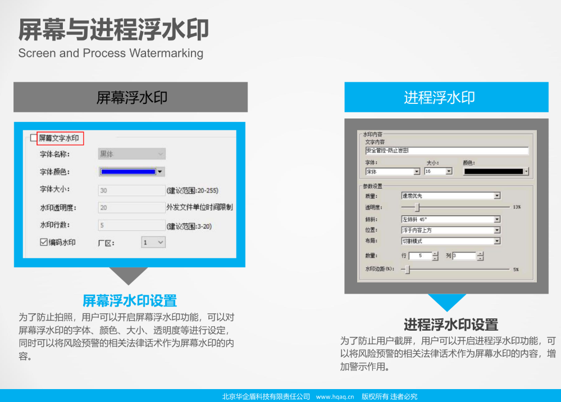This screenshot has width=561, height=402.
Task: Click the 屏幕浮水印 gray header
Action: pos(131,97)
